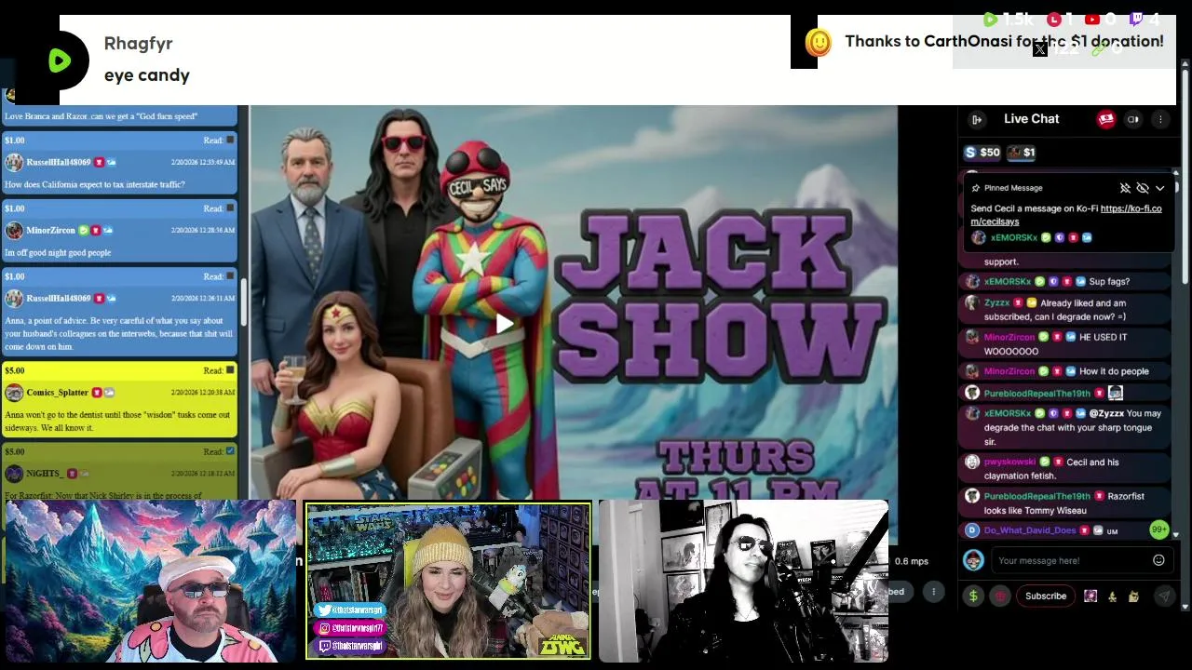
Task: Click your own avatar beside message box
Action: [x=973, y=560]
